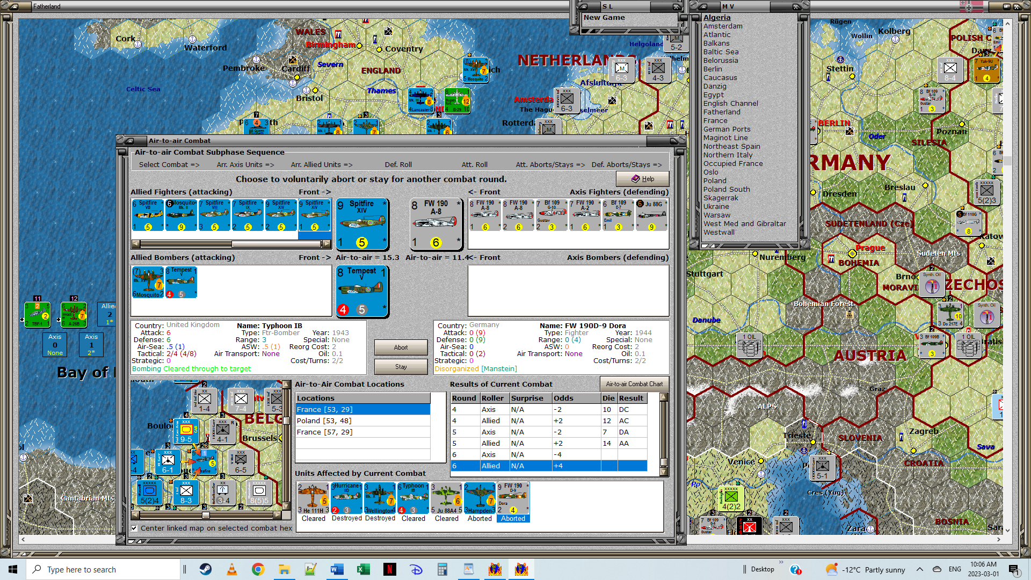Click main map horizontal scrollbar right arrow
1031x580 pixels.
coord(998,539)
